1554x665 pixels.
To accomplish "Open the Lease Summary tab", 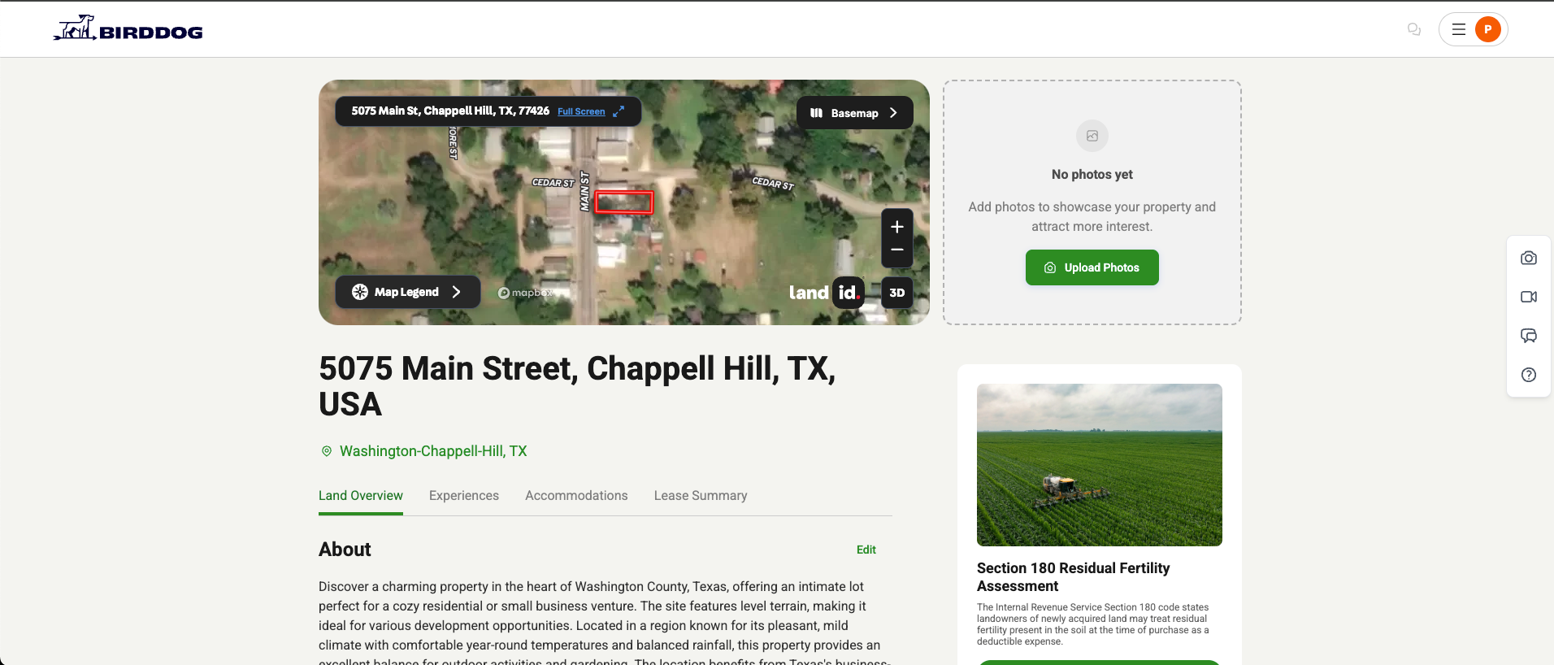I will point(701,496).
